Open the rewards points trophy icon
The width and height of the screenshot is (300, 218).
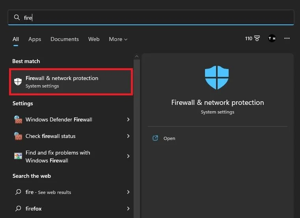tap(257, 38)
